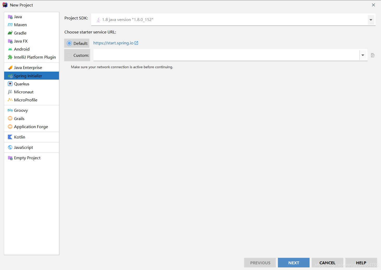
Task: Click the Java FX folder icon
Action: click(x=10, y=41)
